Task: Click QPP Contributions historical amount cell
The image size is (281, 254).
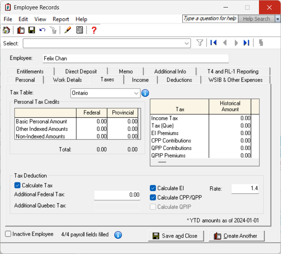Action: [x=230, y=148]
